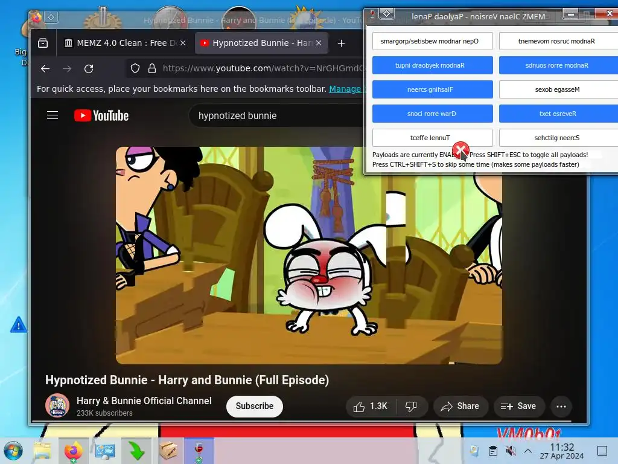The width and height of the screenshot is (618, 464).
Task: Click the browser back arrow
Action: click(45, 69)
